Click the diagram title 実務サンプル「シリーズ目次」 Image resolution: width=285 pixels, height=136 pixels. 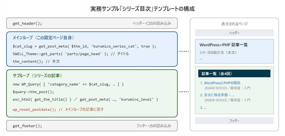pyautogui.click(x=142, y=9)
